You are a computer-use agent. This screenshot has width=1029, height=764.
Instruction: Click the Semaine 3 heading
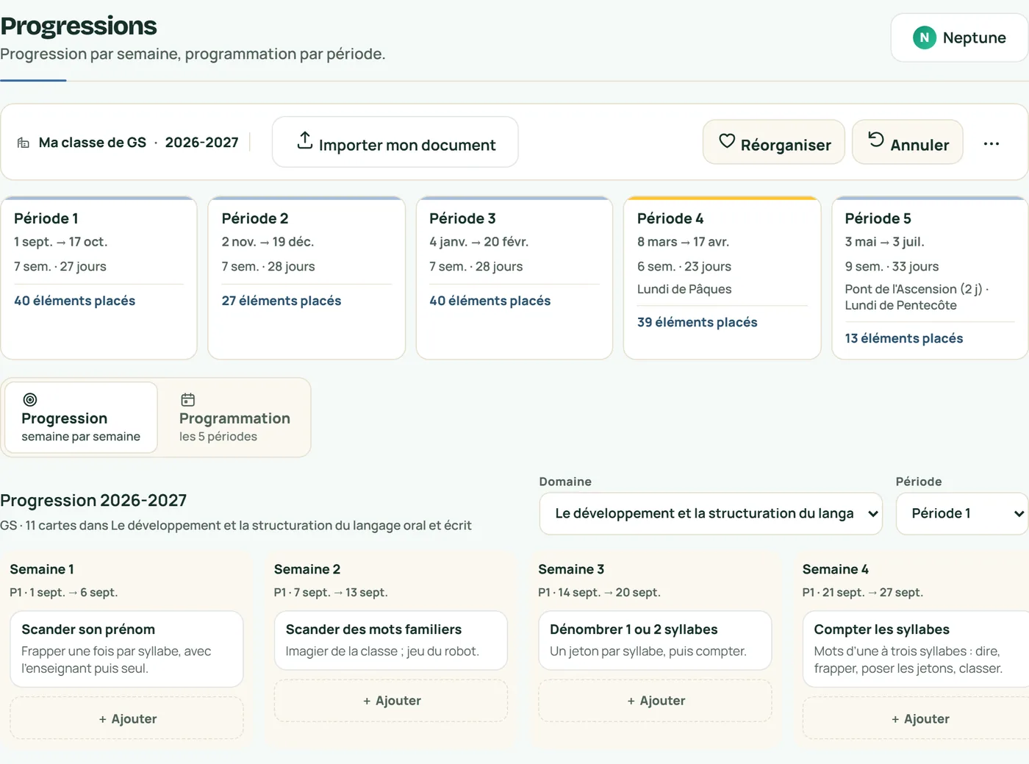coord(571,569)
